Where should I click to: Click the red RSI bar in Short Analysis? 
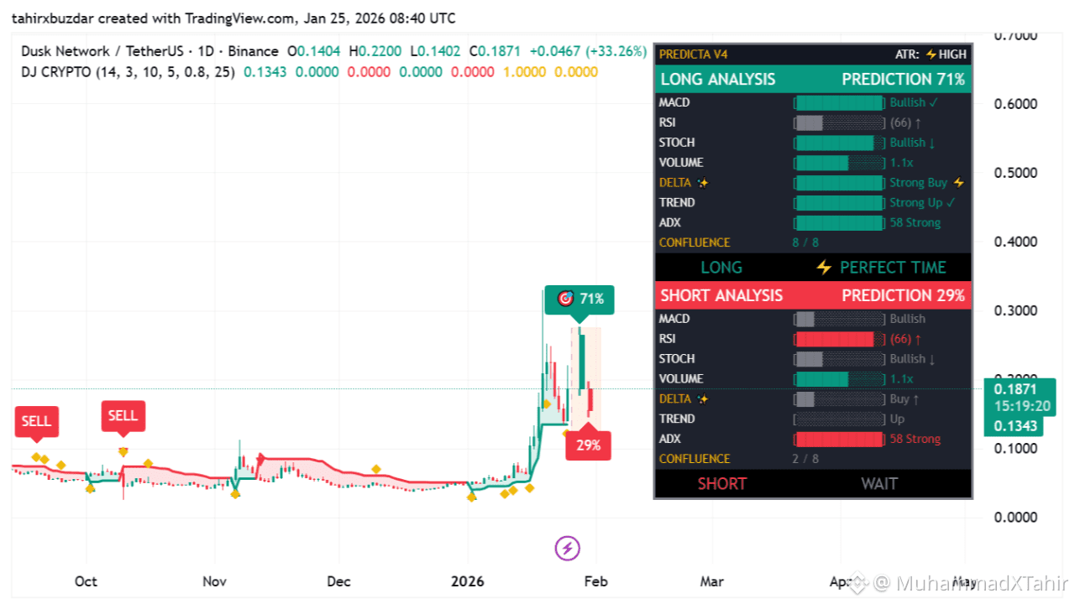point(839,339)
